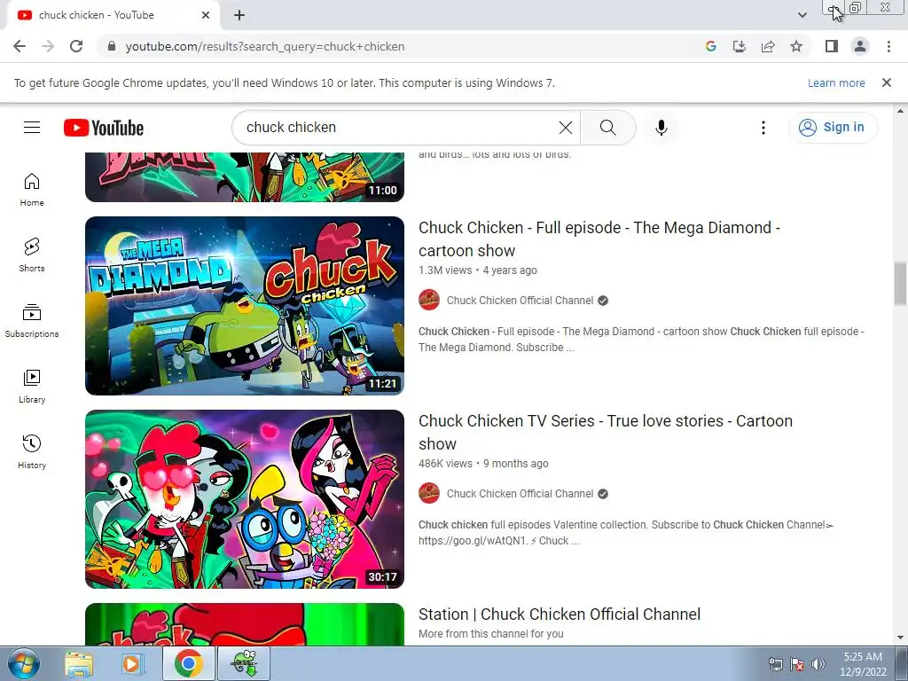
Task: Click the scrollbar up arrow
Action: [x=900, y=111]
